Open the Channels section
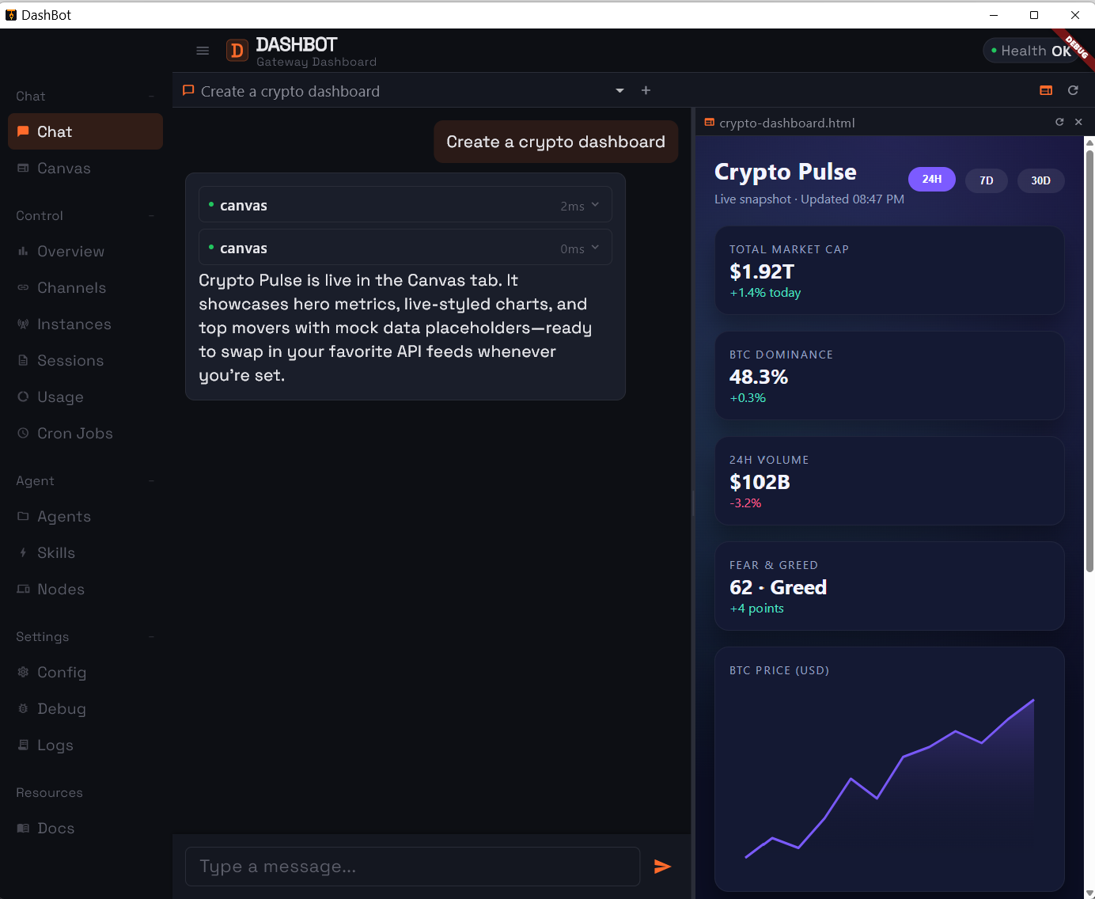Viewport: 1095px width, 899px height. [x=71, y=287]
